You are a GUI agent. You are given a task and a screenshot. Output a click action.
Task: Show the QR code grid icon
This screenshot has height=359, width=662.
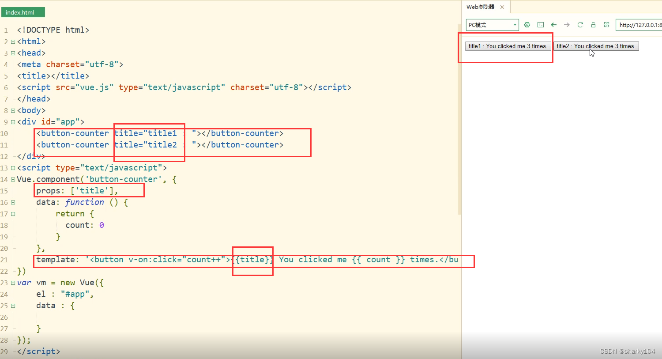coord(607,25)
